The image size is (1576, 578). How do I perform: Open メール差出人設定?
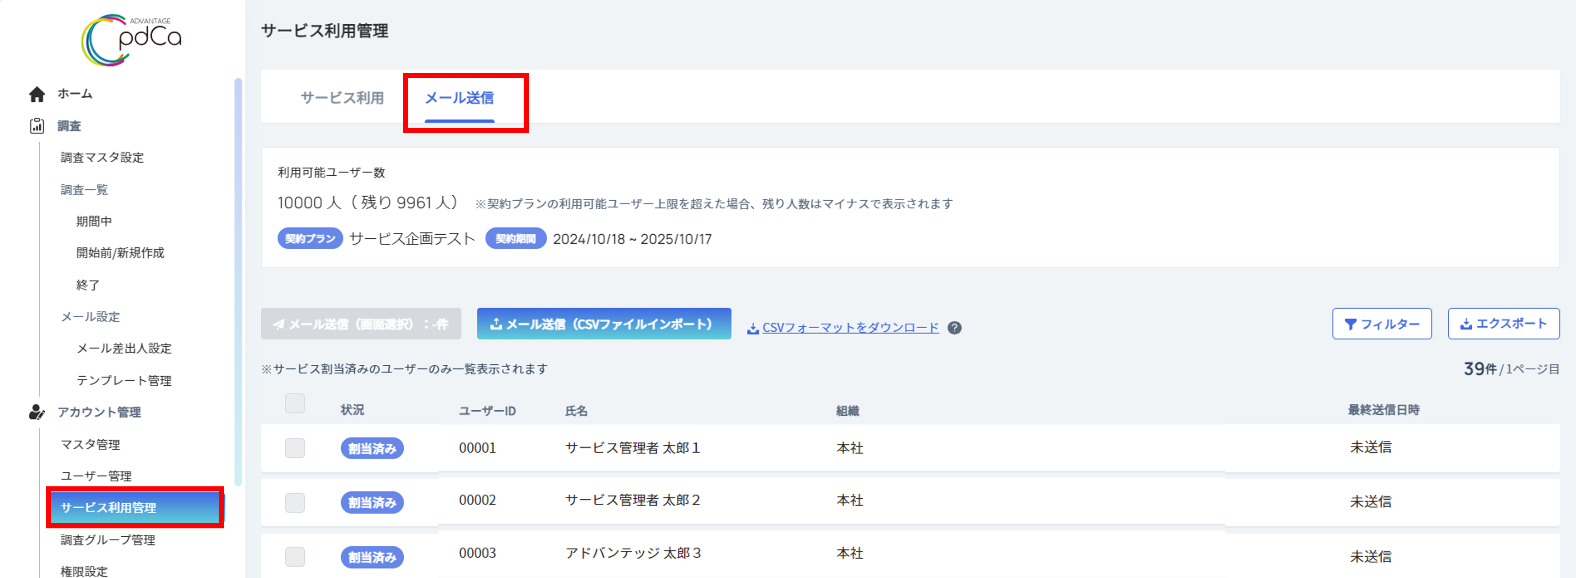(x=124, y=348)
